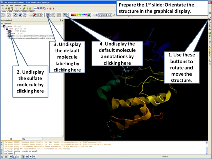The height and width of the screenshot is (159, 212).
Task: Switch to the labels tab
Action: coord(17,11)
